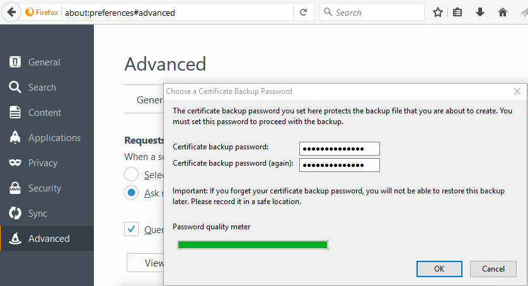Click the search magnifier icon in search bar
Screen dimensions: 528x286
tap(328, 13)
